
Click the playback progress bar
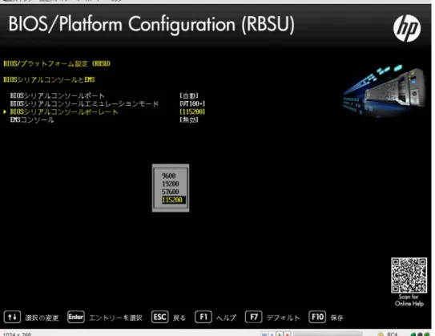click(x=328, y=334)
